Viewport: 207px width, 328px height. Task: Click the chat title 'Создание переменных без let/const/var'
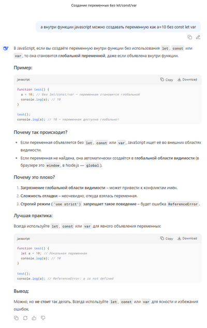pos(104,6)
